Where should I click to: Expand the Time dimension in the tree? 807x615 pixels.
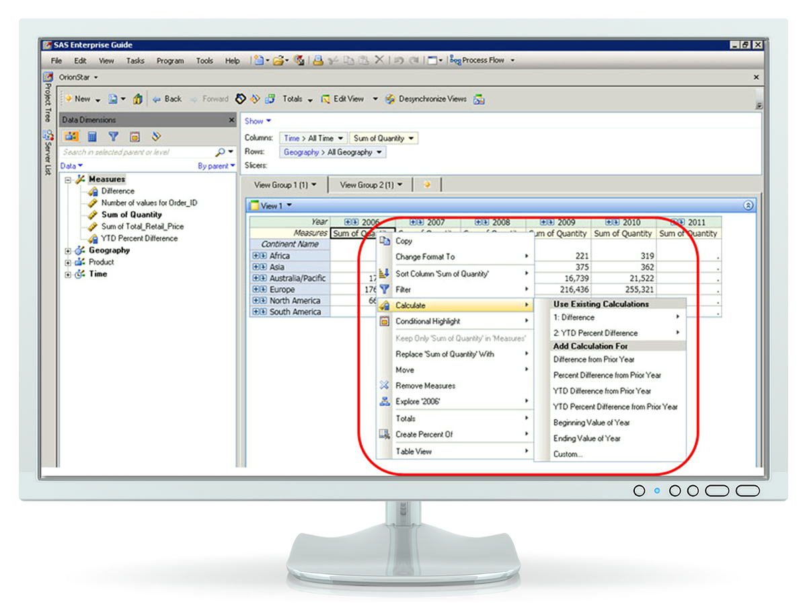tap(69, 275)
